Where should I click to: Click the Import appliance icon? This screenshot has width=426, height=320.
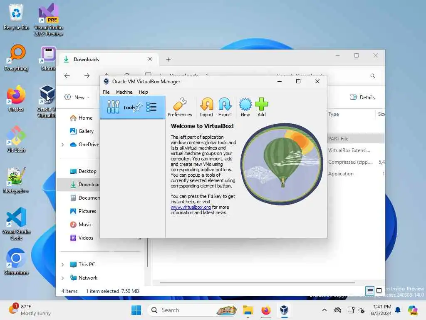206,107
